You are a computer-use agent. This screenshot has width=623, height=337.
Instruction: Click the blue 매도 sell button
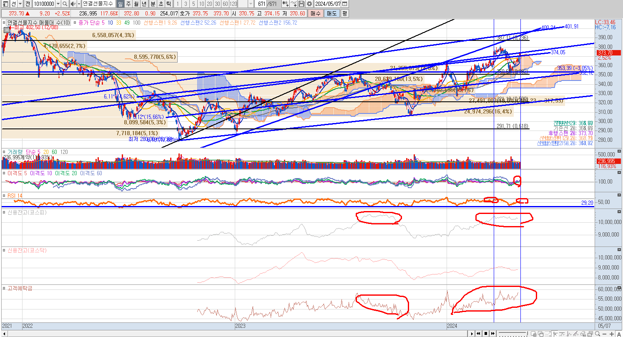point(332,13)
